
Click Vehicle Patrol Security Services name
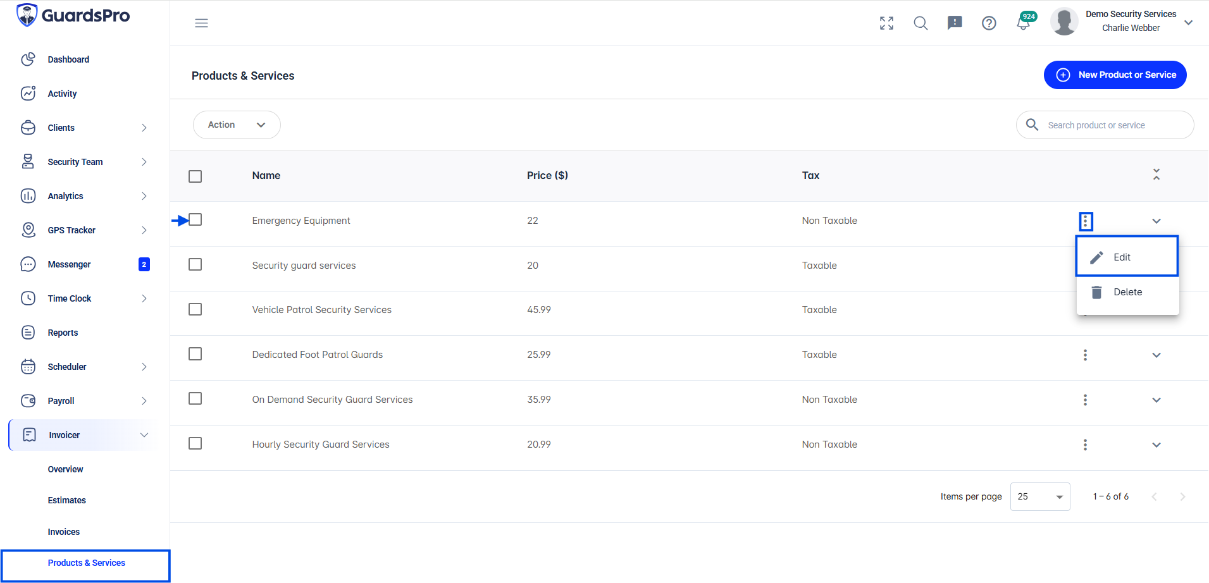(x=321, y=310)
